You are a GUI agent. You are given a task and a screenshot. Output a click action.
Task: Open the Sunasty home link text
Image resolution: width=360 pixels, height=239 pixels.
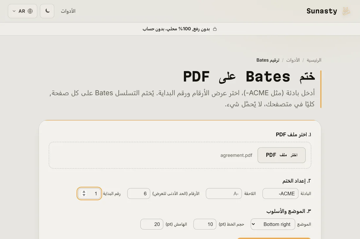coord(322,11)
